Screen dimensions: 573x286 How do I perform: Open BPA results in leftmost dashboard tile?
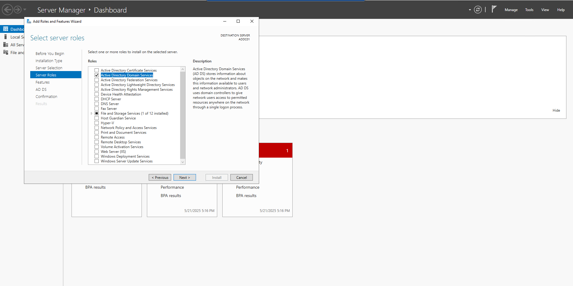click(95, 187)
